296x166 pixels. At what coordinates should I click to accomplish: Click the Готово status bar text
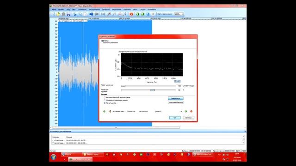point(53,151)
